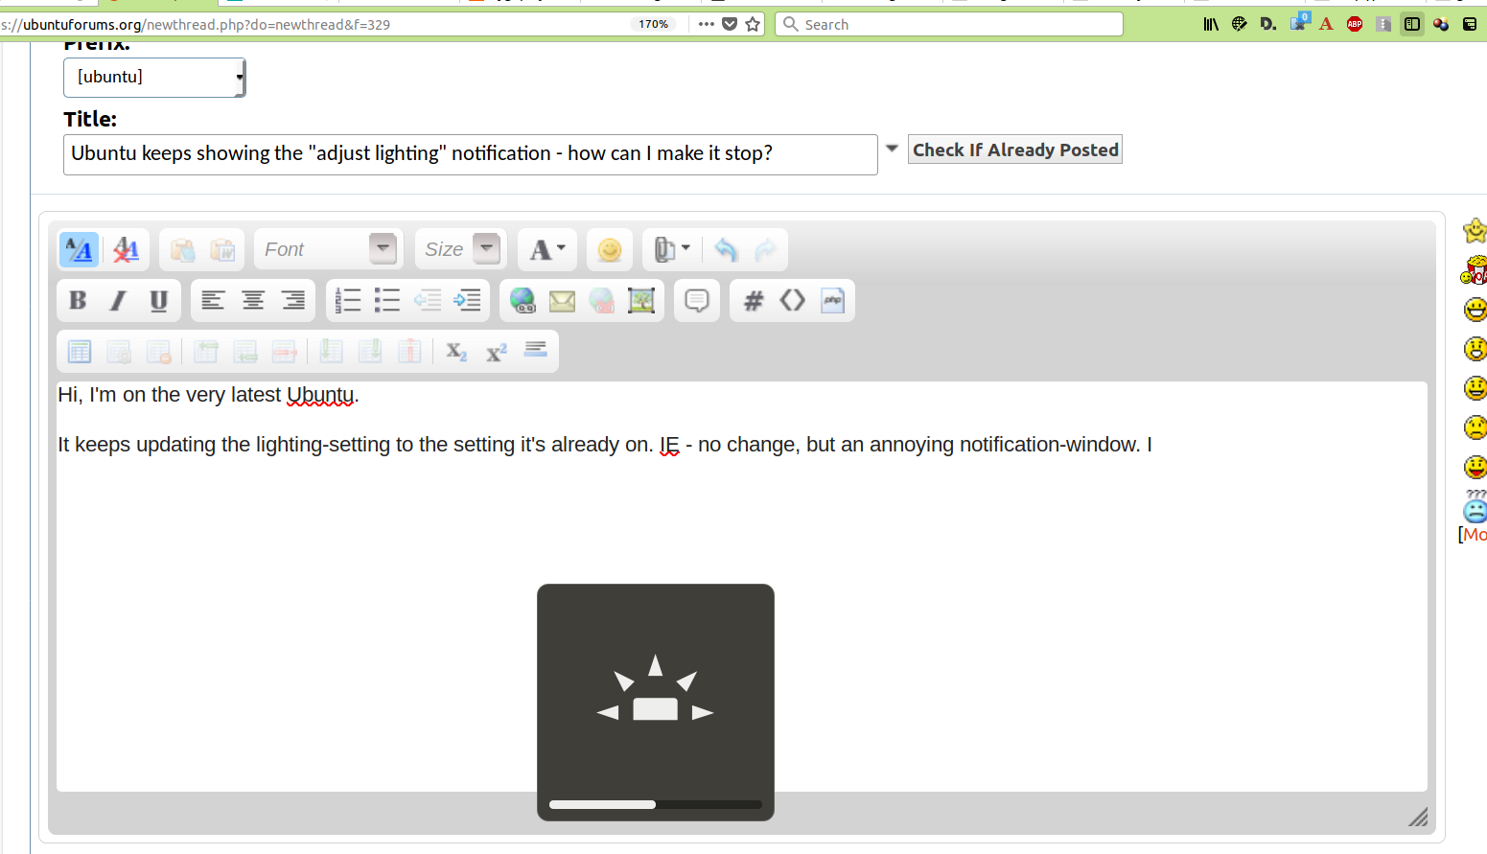Insert a bulleted list
The height and width of the screenshot is (854, 1487).
[x=386, y=301]
